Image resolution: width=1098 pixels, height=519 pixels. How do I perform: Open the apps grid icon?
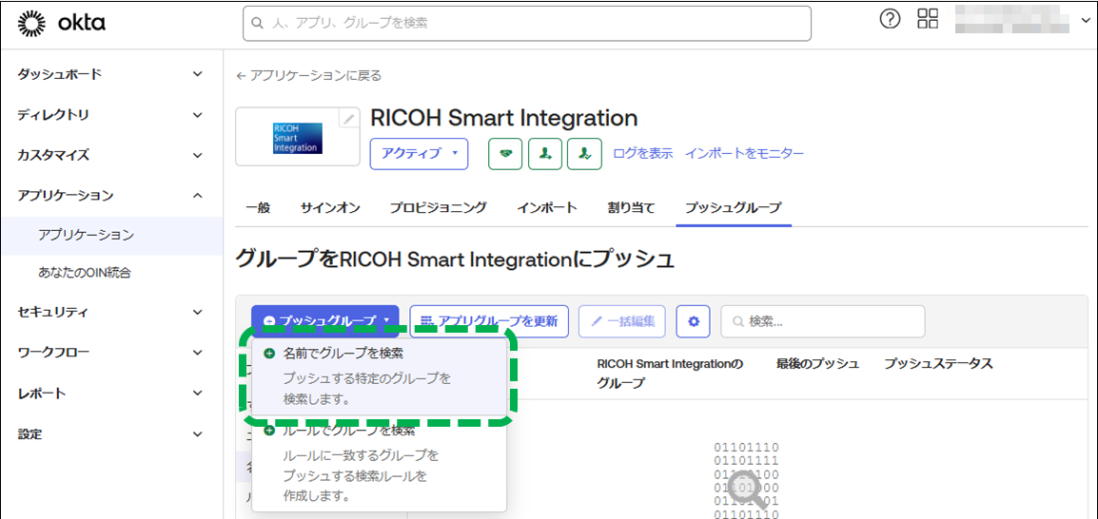point(927,20)
